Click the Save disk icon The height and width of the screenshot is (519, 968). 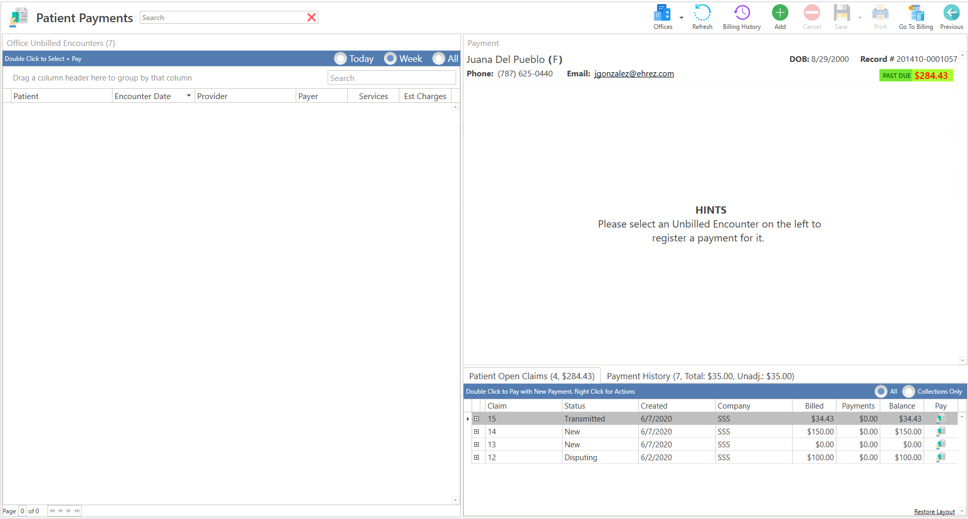point(842,17)
